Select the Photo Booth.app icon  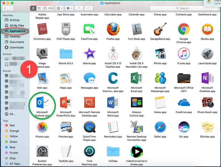coord(207,102)
